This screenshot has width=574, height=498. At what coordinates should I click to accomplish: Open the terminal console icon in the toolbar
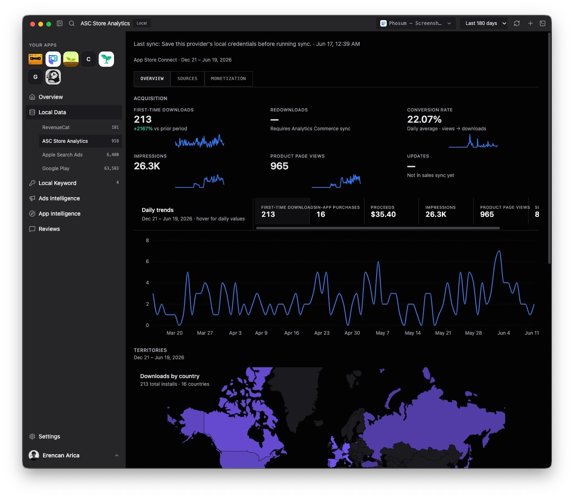coord(543,23)
